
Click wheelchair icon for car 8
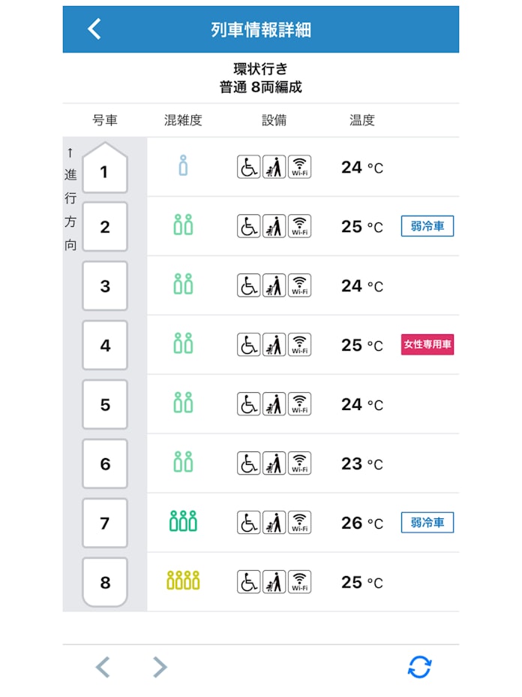pos(249,581)
